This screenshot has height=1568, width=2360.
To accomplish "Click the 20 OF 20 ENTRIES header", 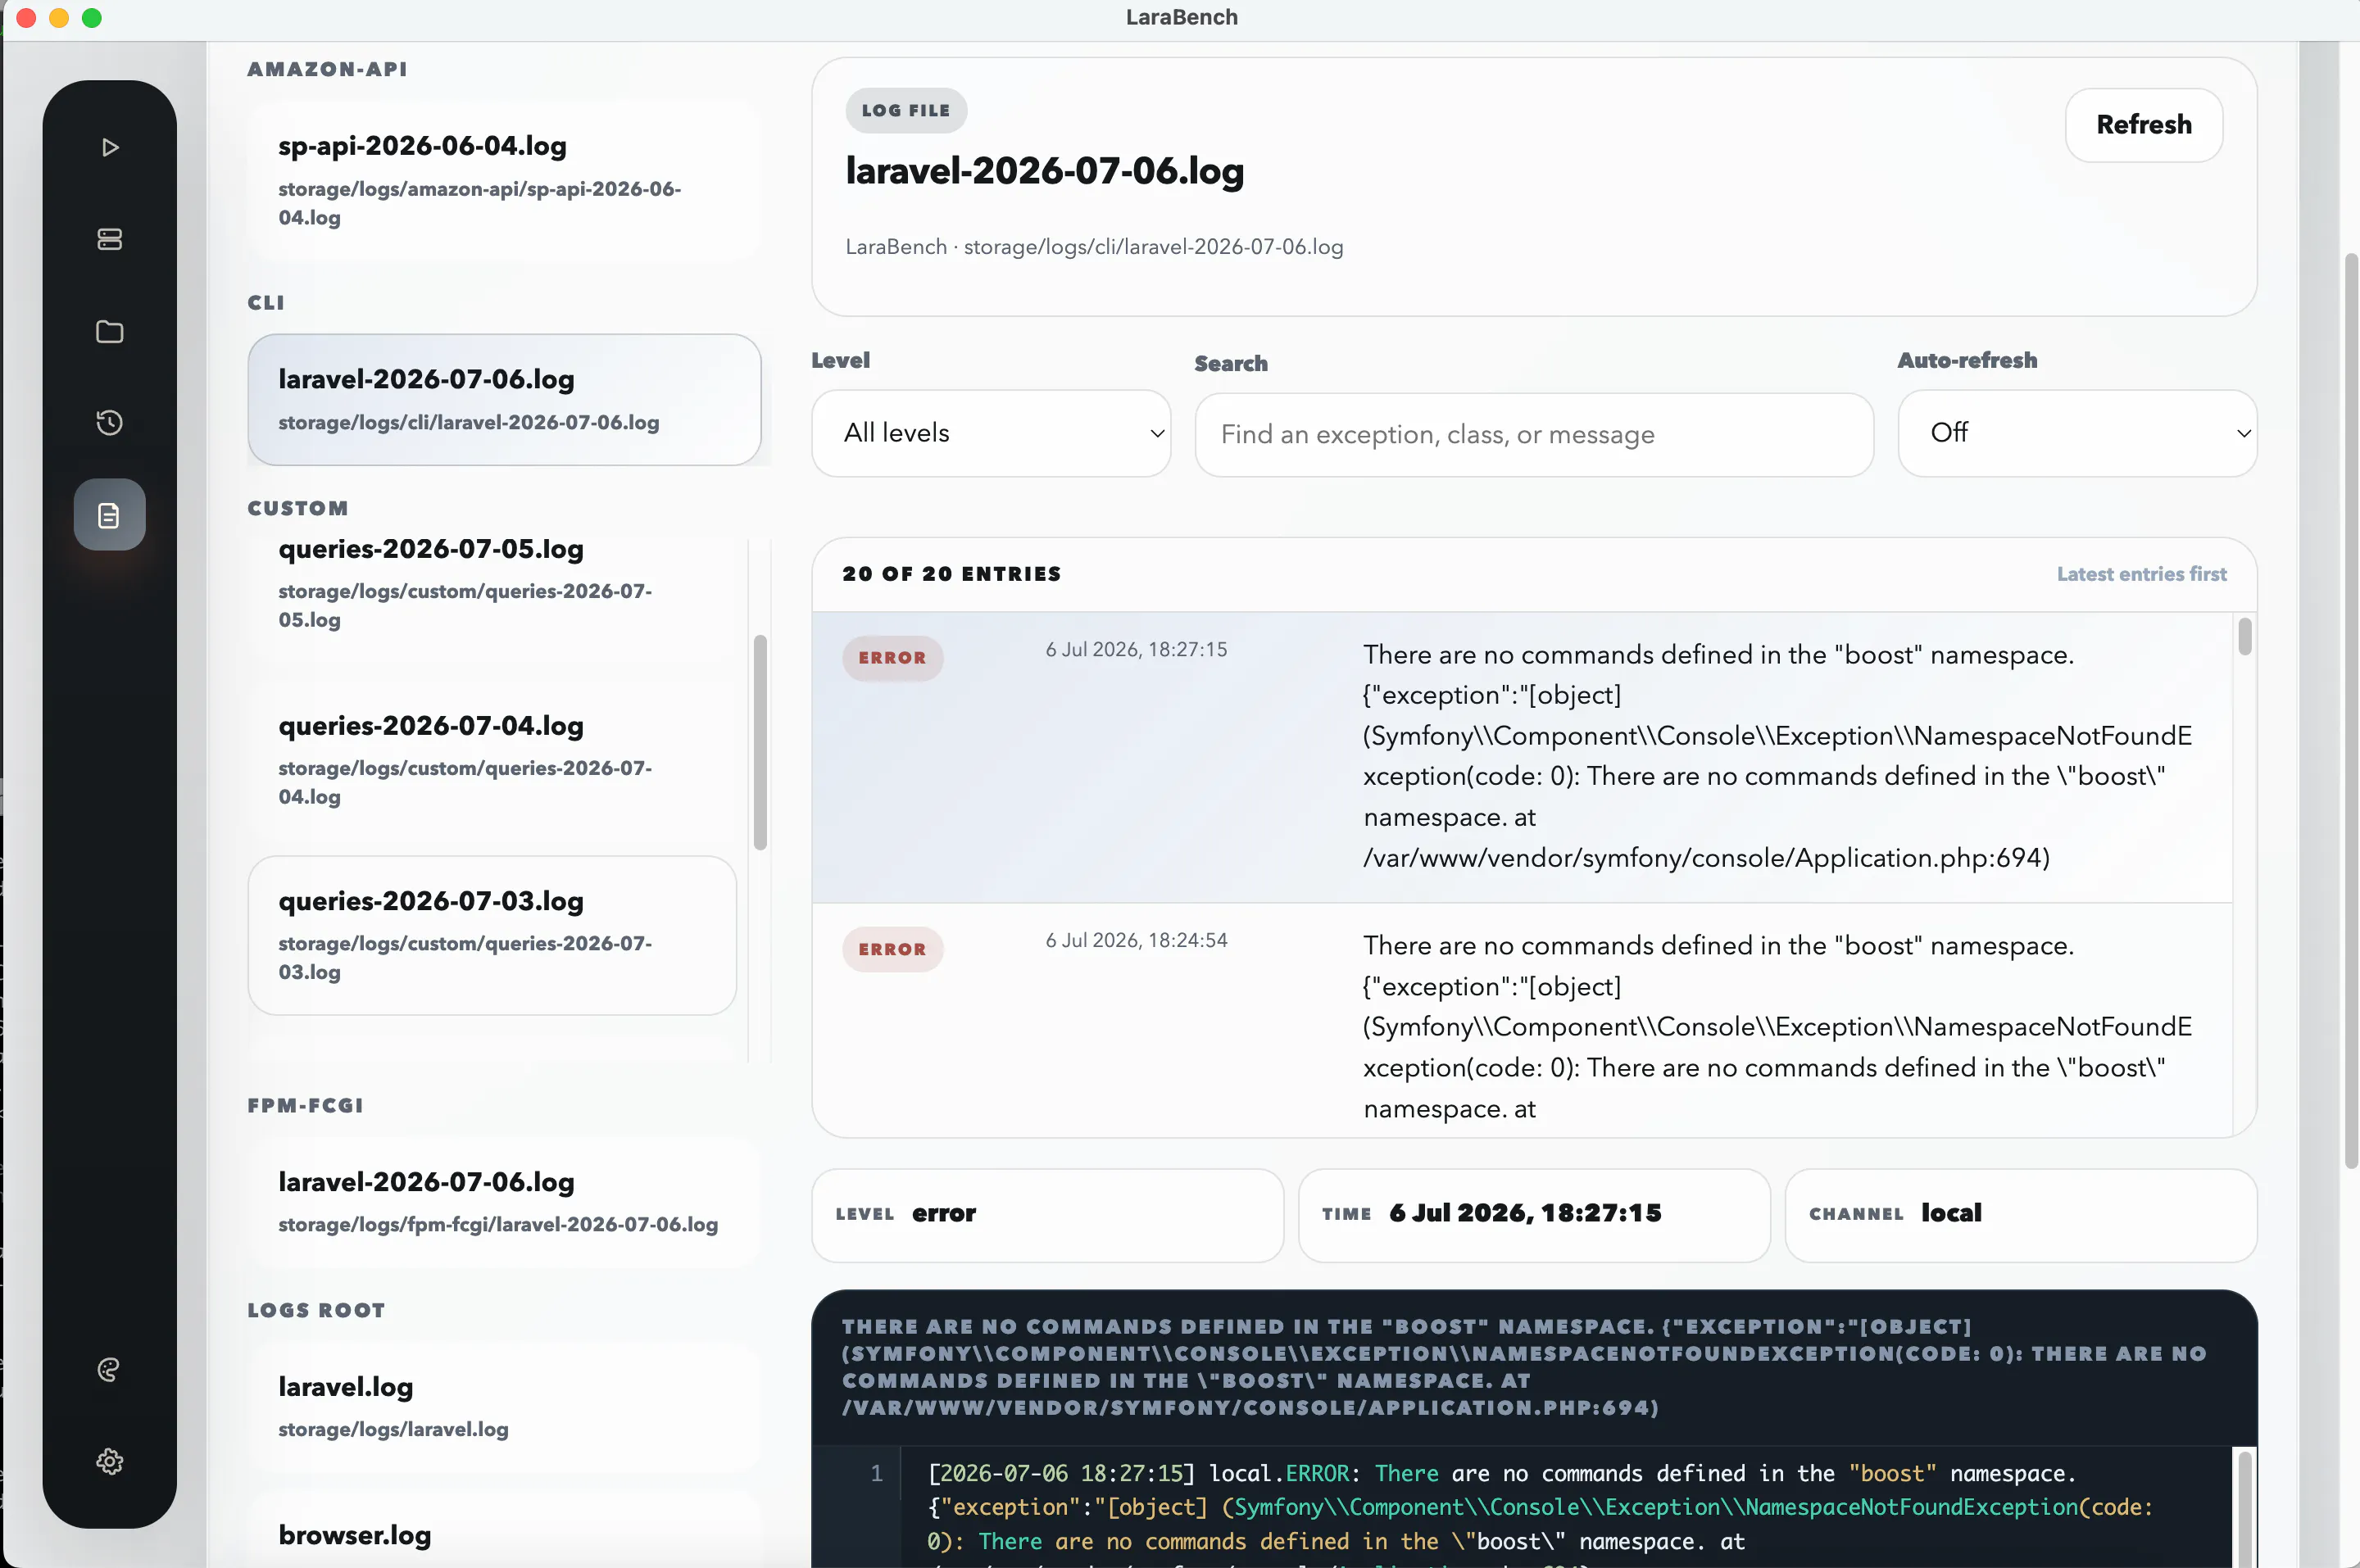I will coord(951,574).
